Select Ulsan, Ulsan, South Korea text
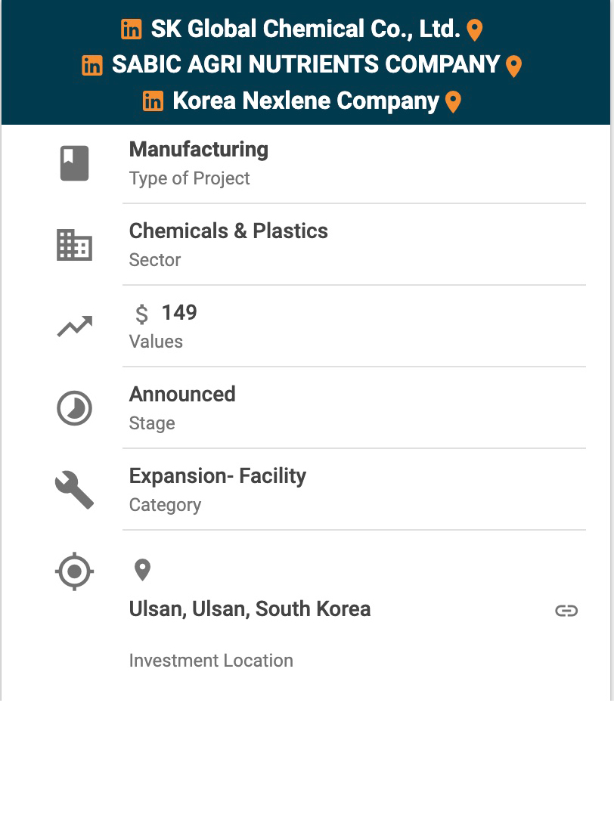The image size is (614, 836). click(x=250, y=609)
